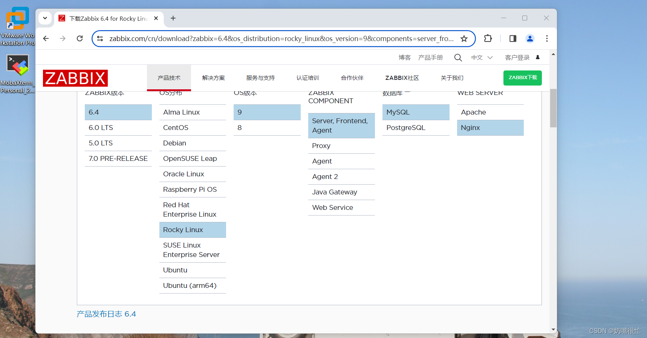Toggle the Chrome side panel icon

(x=512, y=38)
